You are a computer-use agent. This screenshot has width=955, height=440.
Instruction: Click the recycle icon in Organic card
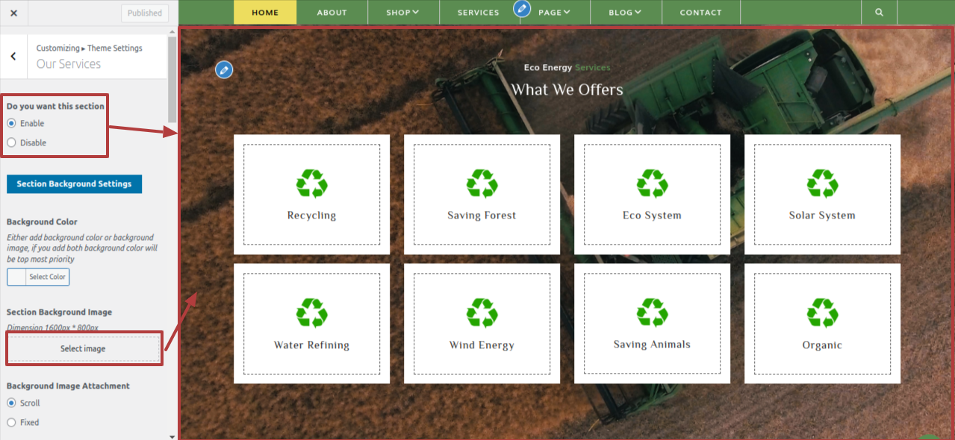click(822, 313)
